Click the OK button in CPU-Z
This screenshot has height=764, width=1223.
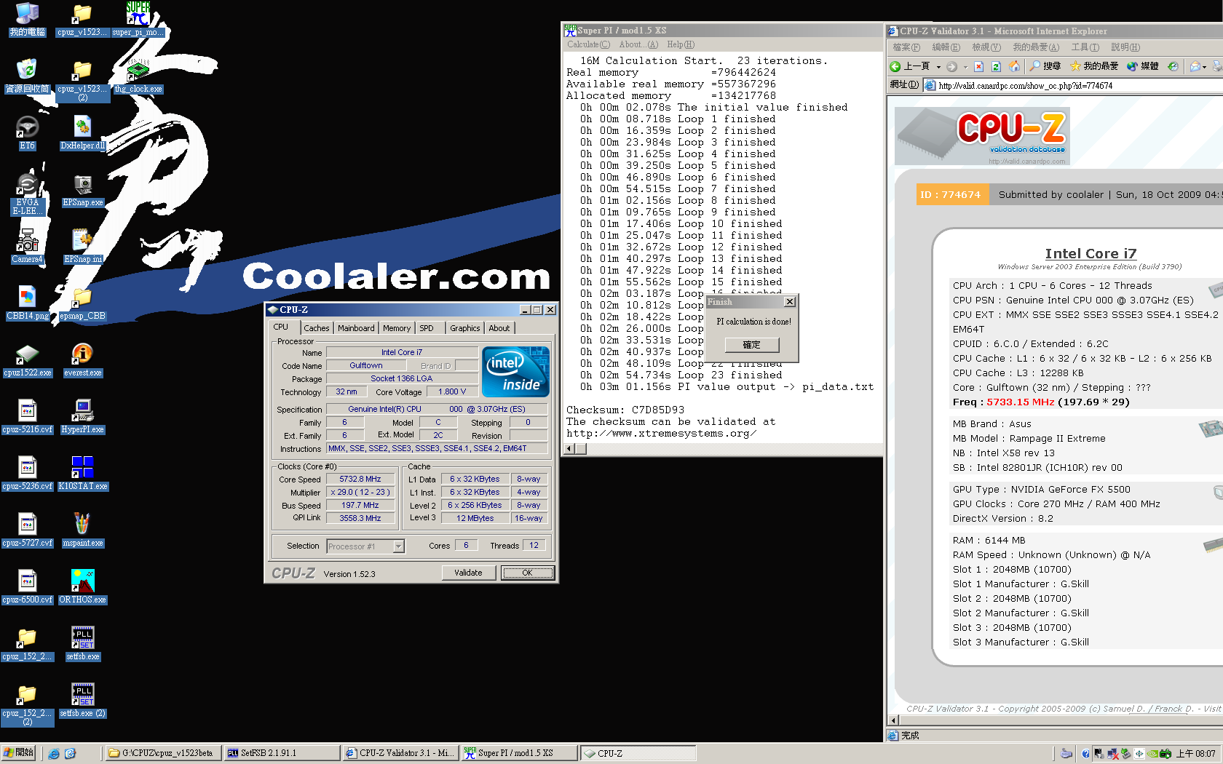[x=527, y=573]
